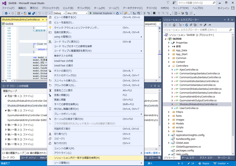This screenshot has width=236, height=166.
Task: Toggle auto-hide pin on Solution Explorer panel
Action: point(228,20)
